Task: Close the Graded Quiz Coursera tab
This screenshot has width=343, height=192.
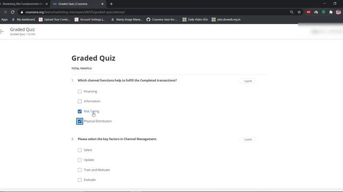Action: [x=102, y=4]
